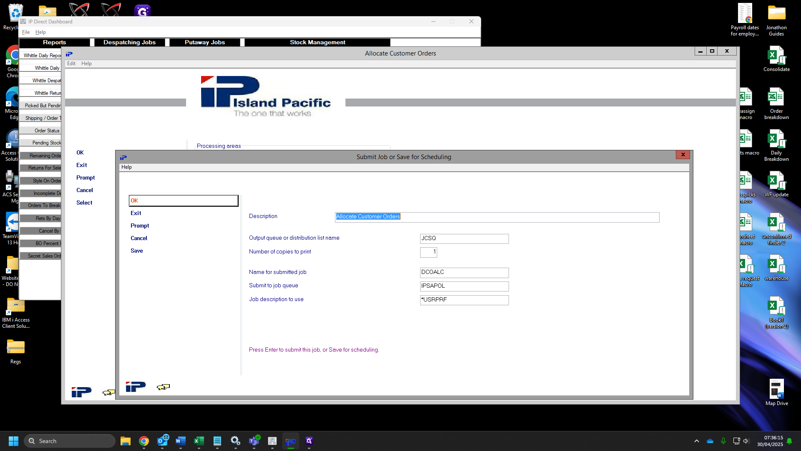Click Island Pacific app icon in taskbar

point(291,441)
